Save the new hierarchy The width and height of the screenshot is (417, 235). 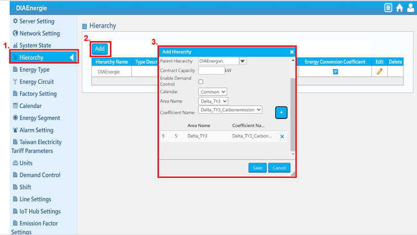(x=257, y=168)
